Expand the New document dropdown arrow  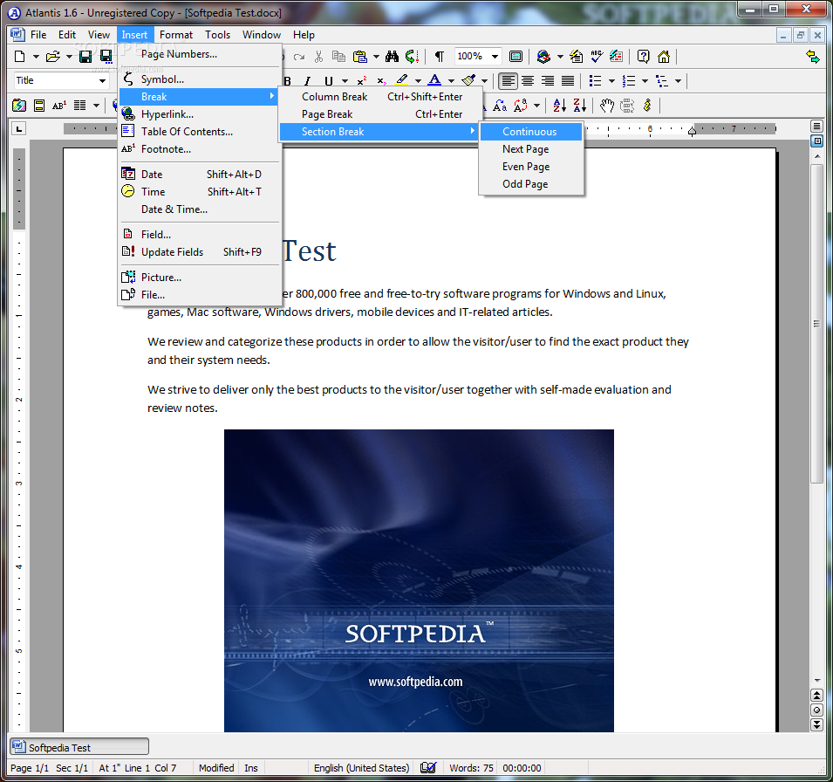pos(36,57)
